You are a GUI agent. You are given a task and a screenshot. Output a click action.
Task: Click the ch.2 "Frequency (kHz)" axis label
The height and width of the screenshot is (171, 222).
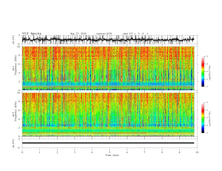point(15,111)
